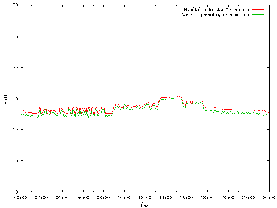
Task: Click the 20:00 time label
Action: [228, 198]
